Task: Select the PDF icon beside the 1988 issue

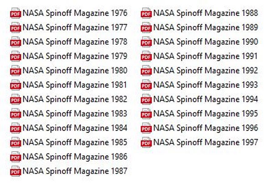Action: [146, 13]
